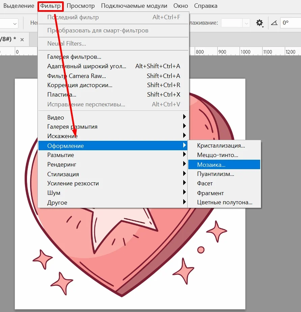Open the Просмотр menu
Viewport: 301px width, 312px height.
click(x=81, y=6)
